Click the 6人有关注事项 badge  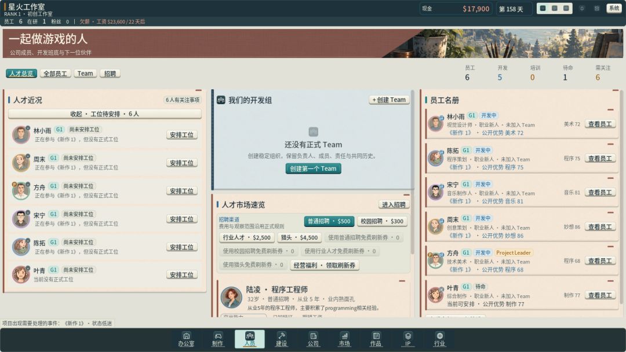pos(183,100)
